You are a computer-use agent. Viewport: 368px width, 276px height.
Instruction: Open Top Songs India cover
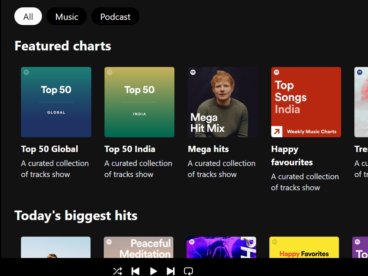[x=306, y=102]
